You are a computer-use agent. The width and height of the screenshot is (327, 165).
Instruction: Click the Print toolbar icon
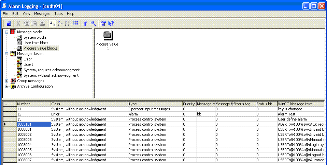click(42, 23)
